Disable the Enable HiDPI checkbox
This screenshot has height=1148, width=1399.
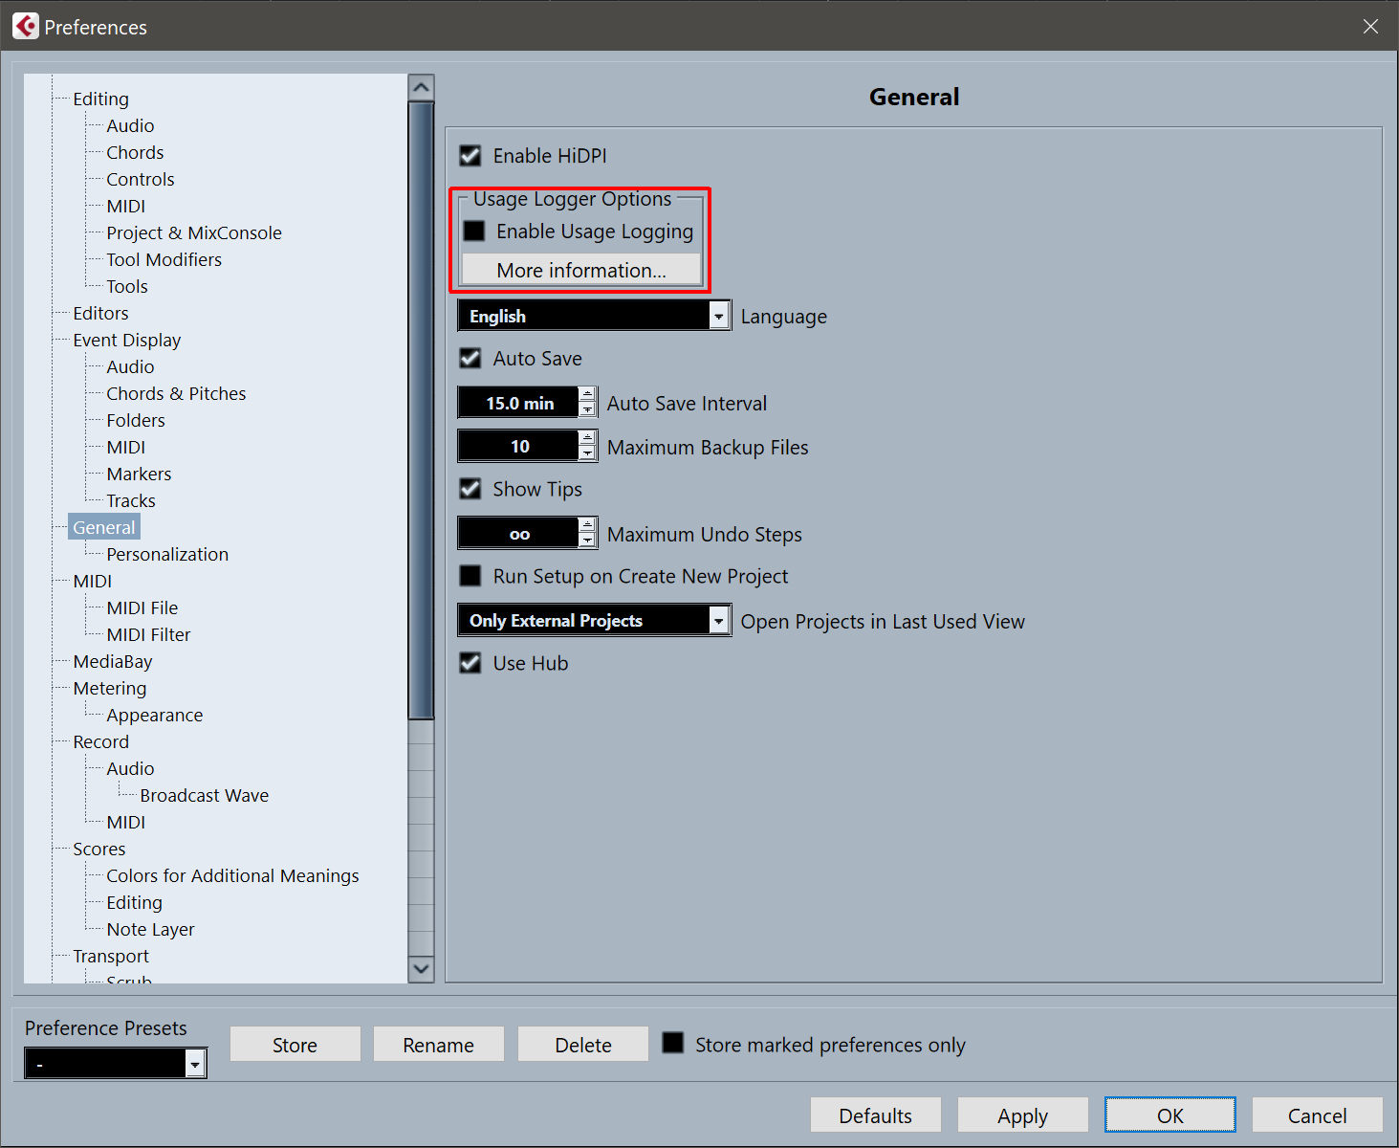coord(470,156)
